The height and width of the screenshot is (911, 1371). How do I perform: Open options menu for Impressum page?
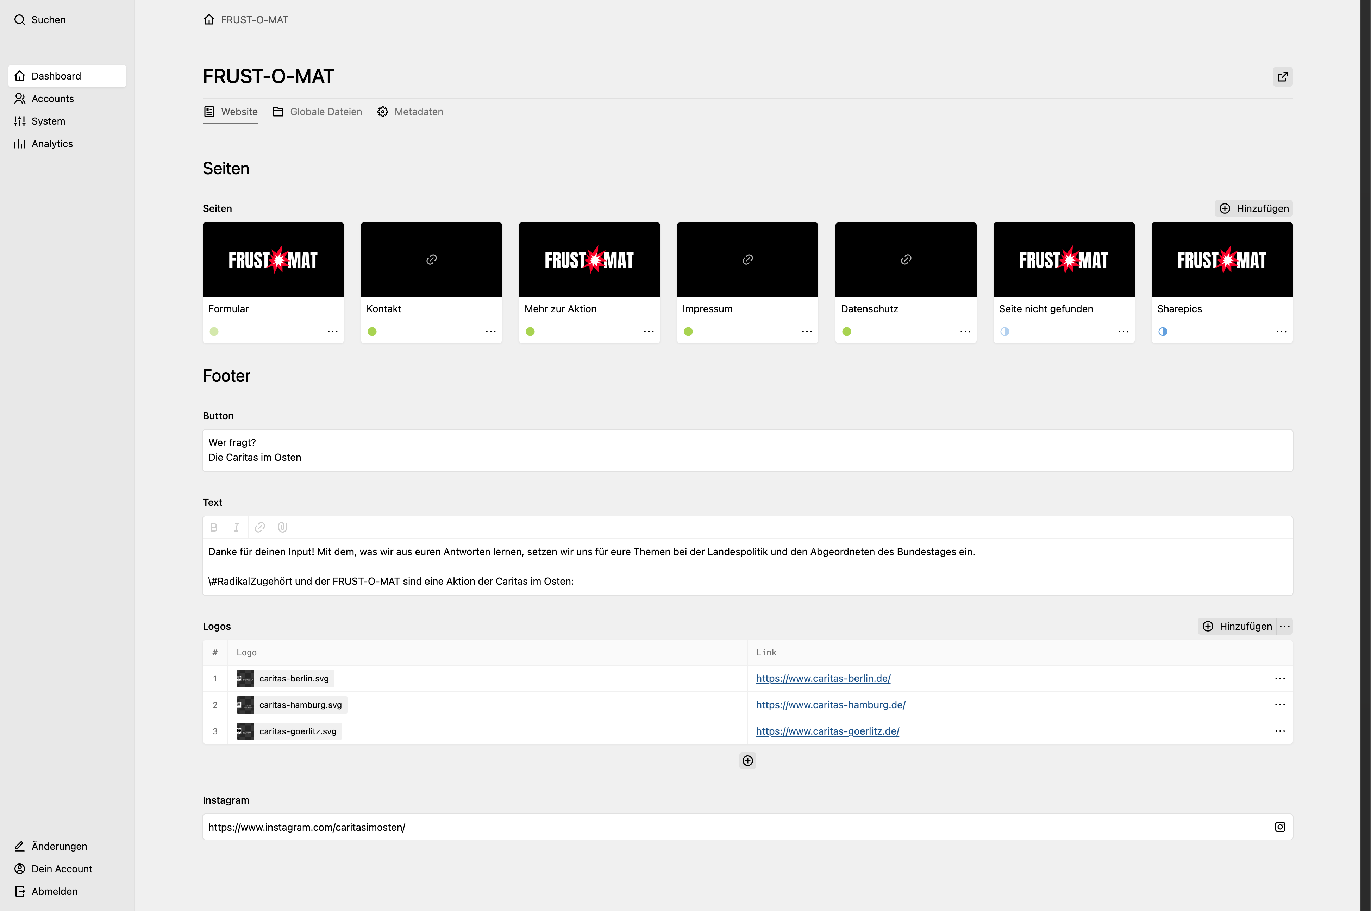pos(807,332)
